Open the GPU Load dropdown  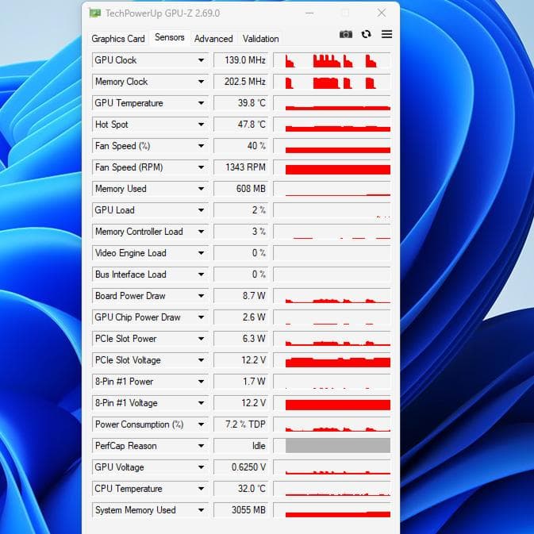click(202, 210)
